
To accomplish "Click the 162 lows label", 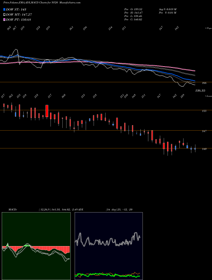I will click(x=11, y=96).
